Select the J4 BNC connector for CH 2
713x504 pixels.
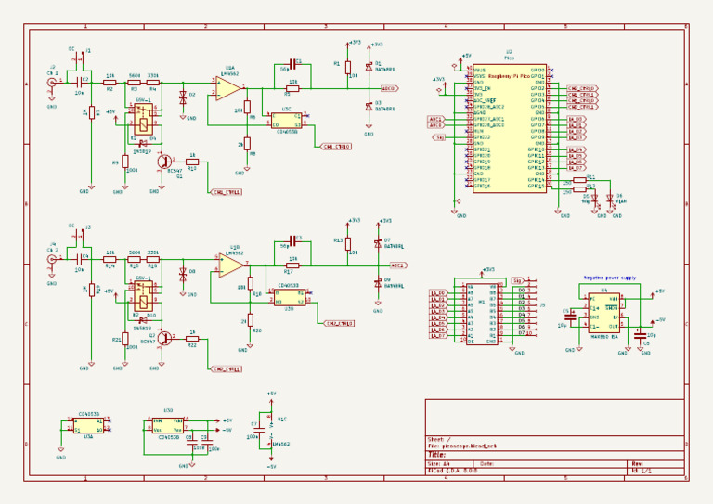[x=52, y=259]
